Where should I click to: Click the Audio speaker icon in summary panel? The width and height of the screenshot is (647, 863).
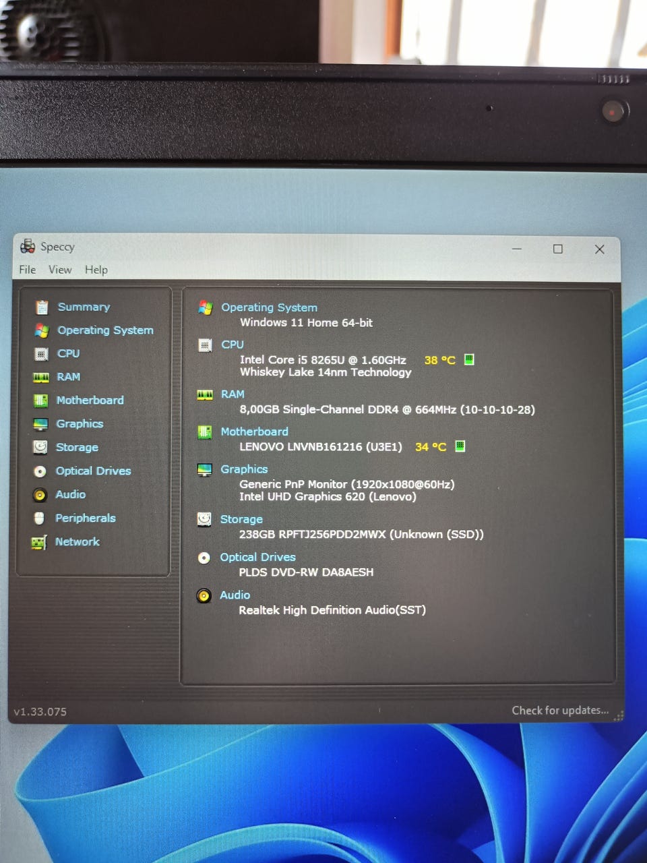pyautogui.click(x=204, y=596)
